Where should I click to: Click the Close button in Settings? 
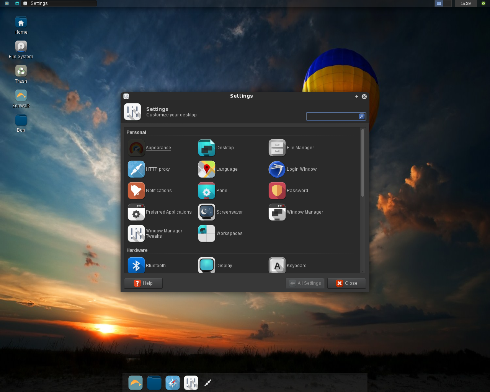pos(346,283)
